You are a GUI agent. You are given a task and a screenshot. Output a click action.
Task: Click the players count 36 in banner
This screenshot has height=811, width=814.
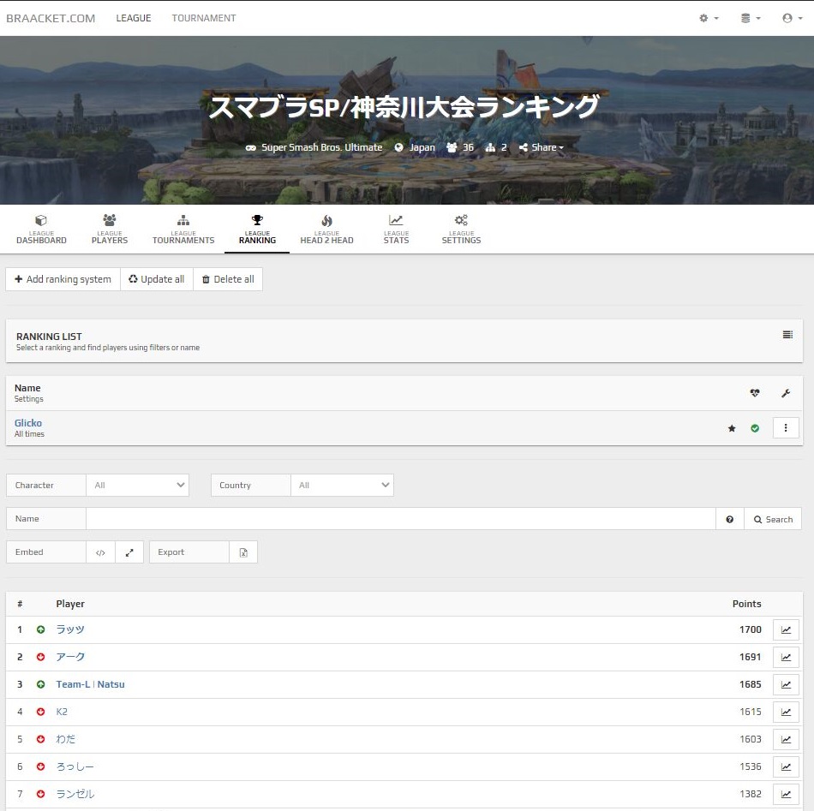(460, 147)
